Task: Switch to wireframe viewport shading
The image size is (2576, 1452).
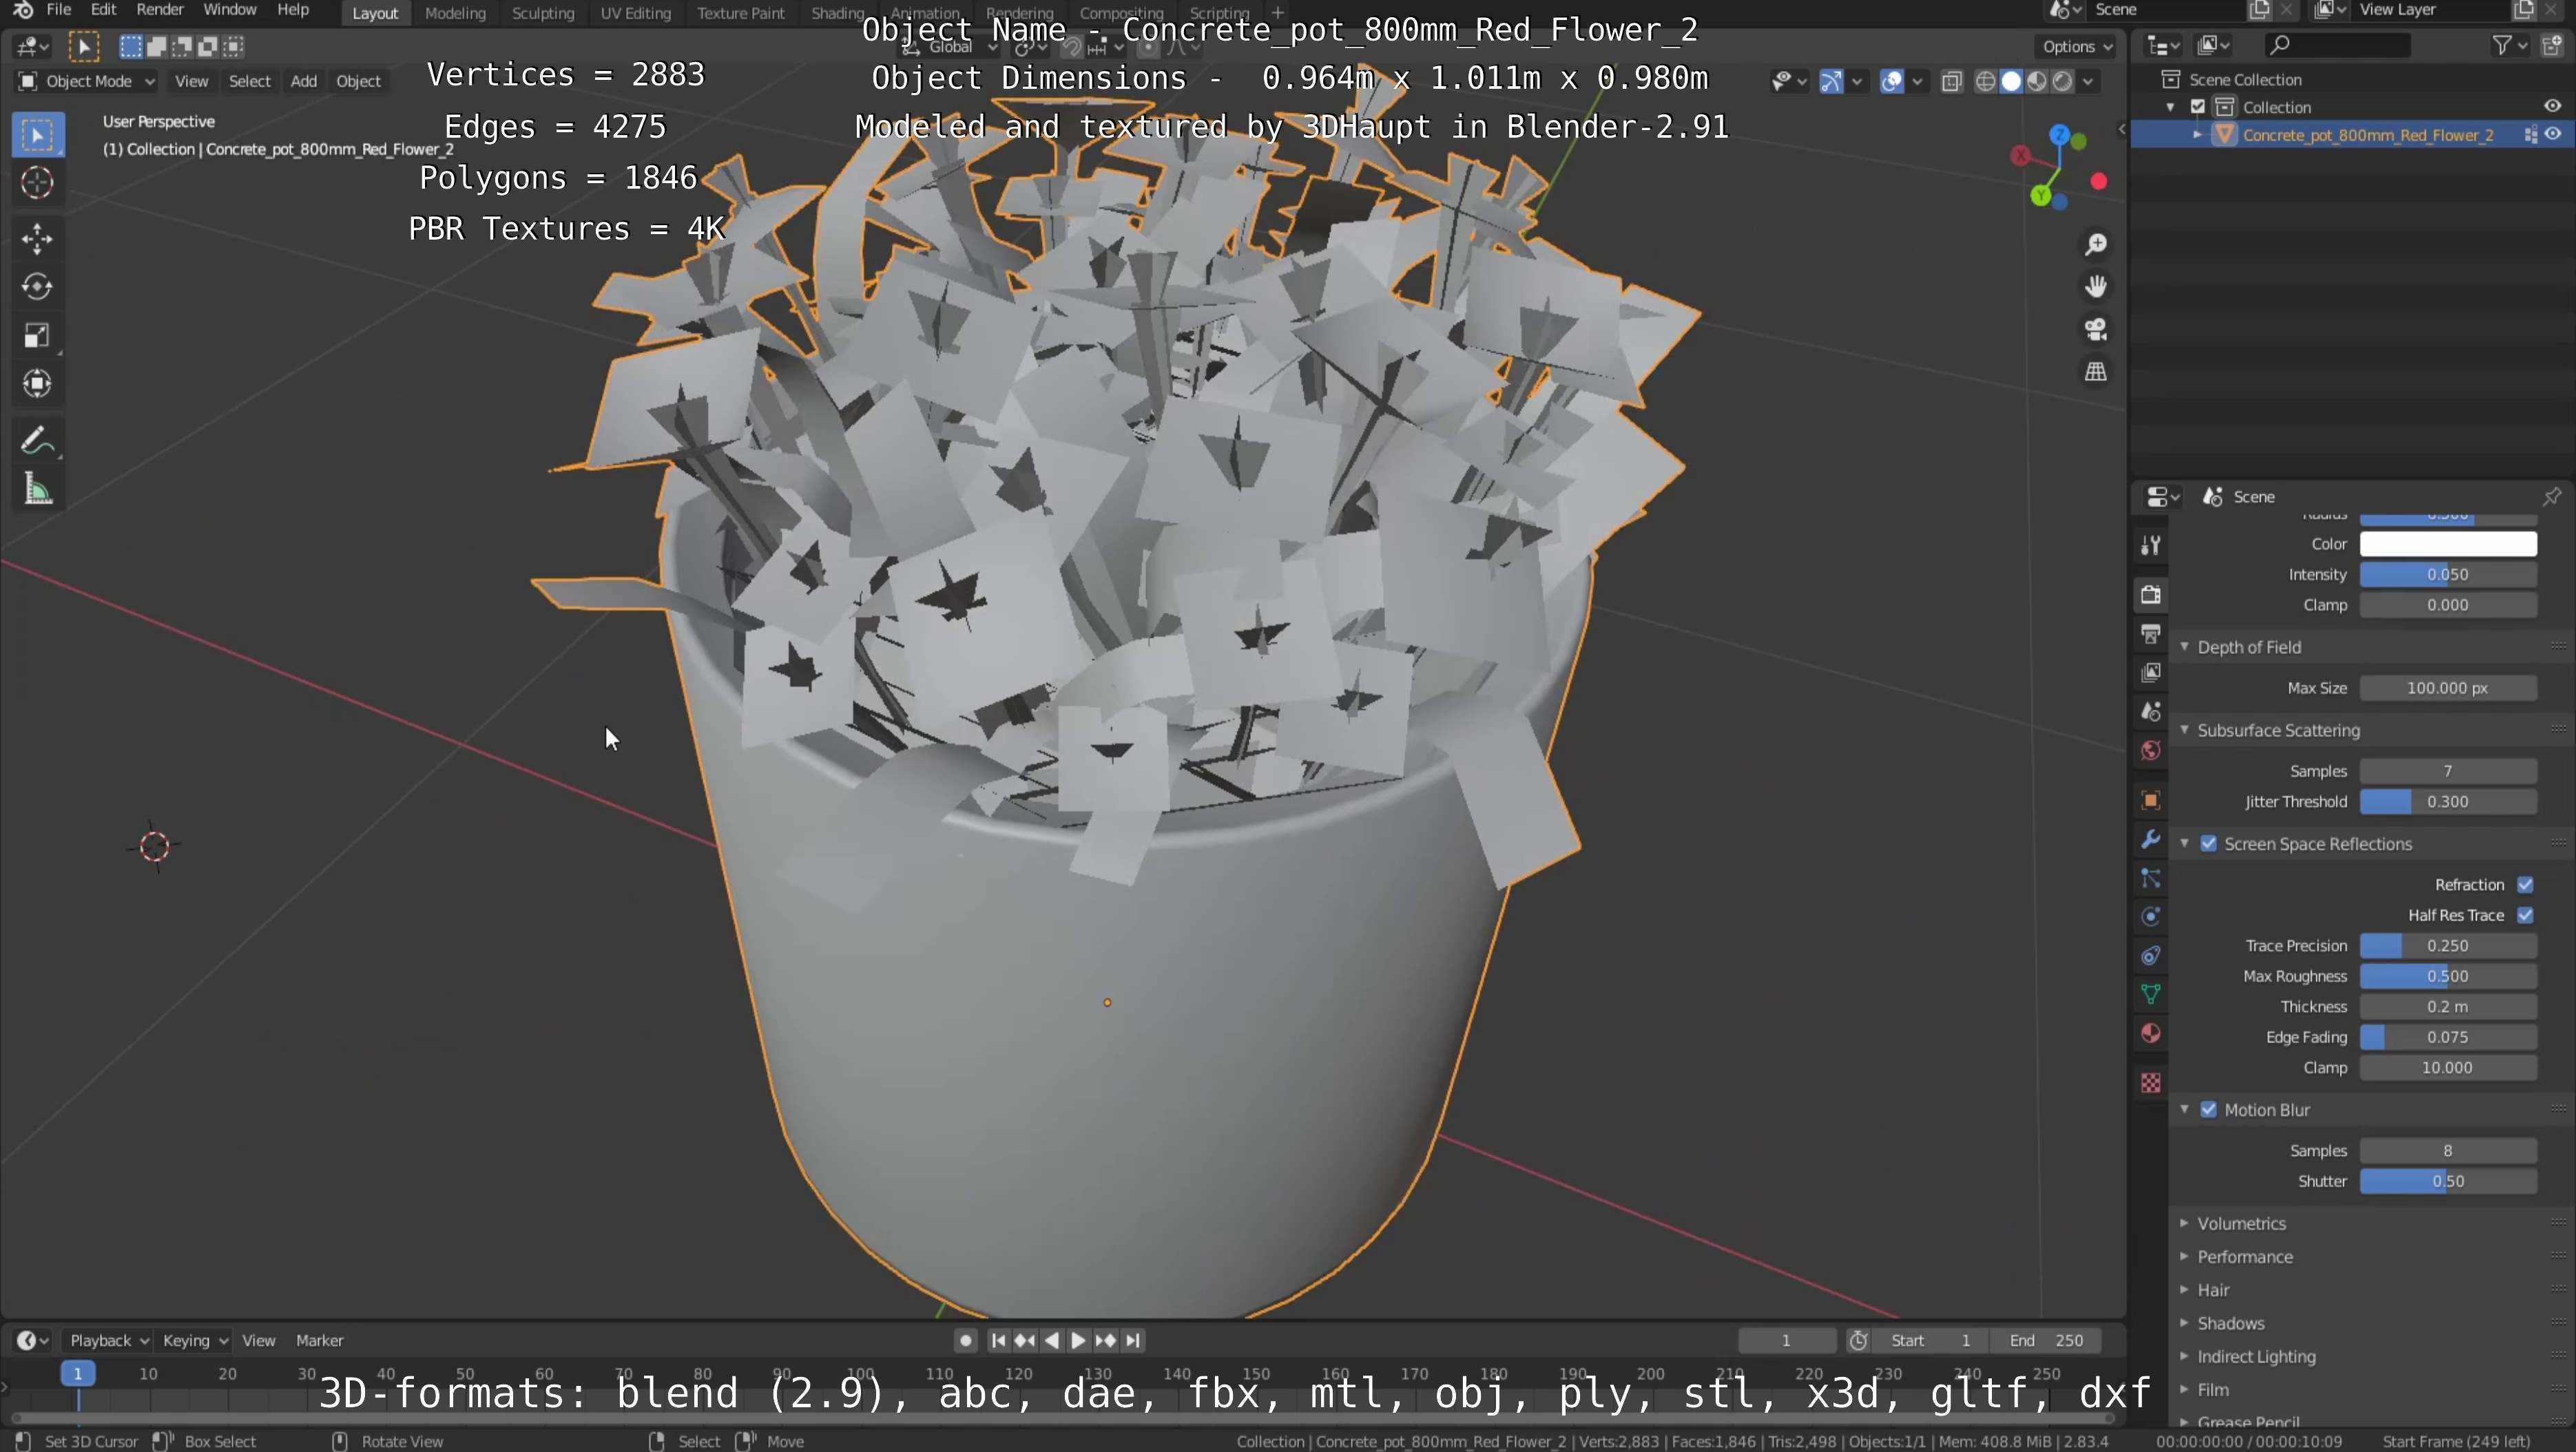Action: point(1985,82)
